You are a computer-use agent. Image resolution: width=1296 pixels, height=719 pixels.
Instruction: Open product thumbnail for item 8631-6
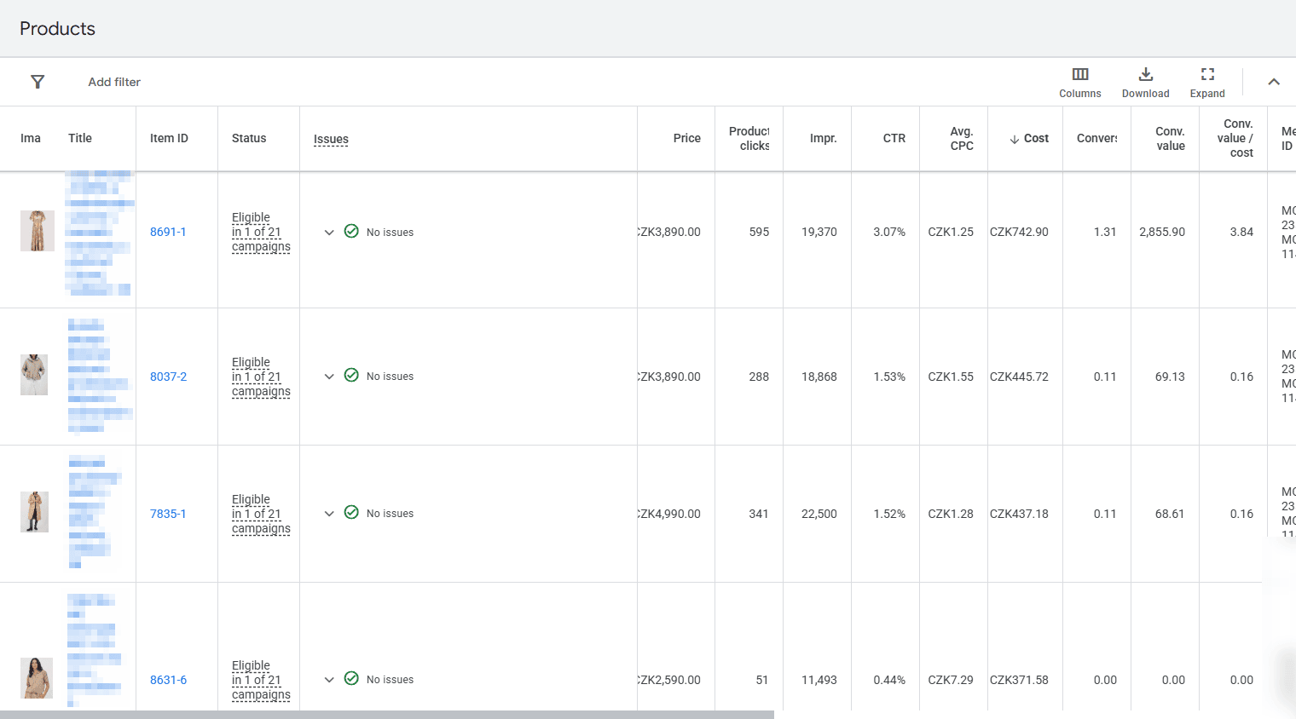tap(37, 678)
